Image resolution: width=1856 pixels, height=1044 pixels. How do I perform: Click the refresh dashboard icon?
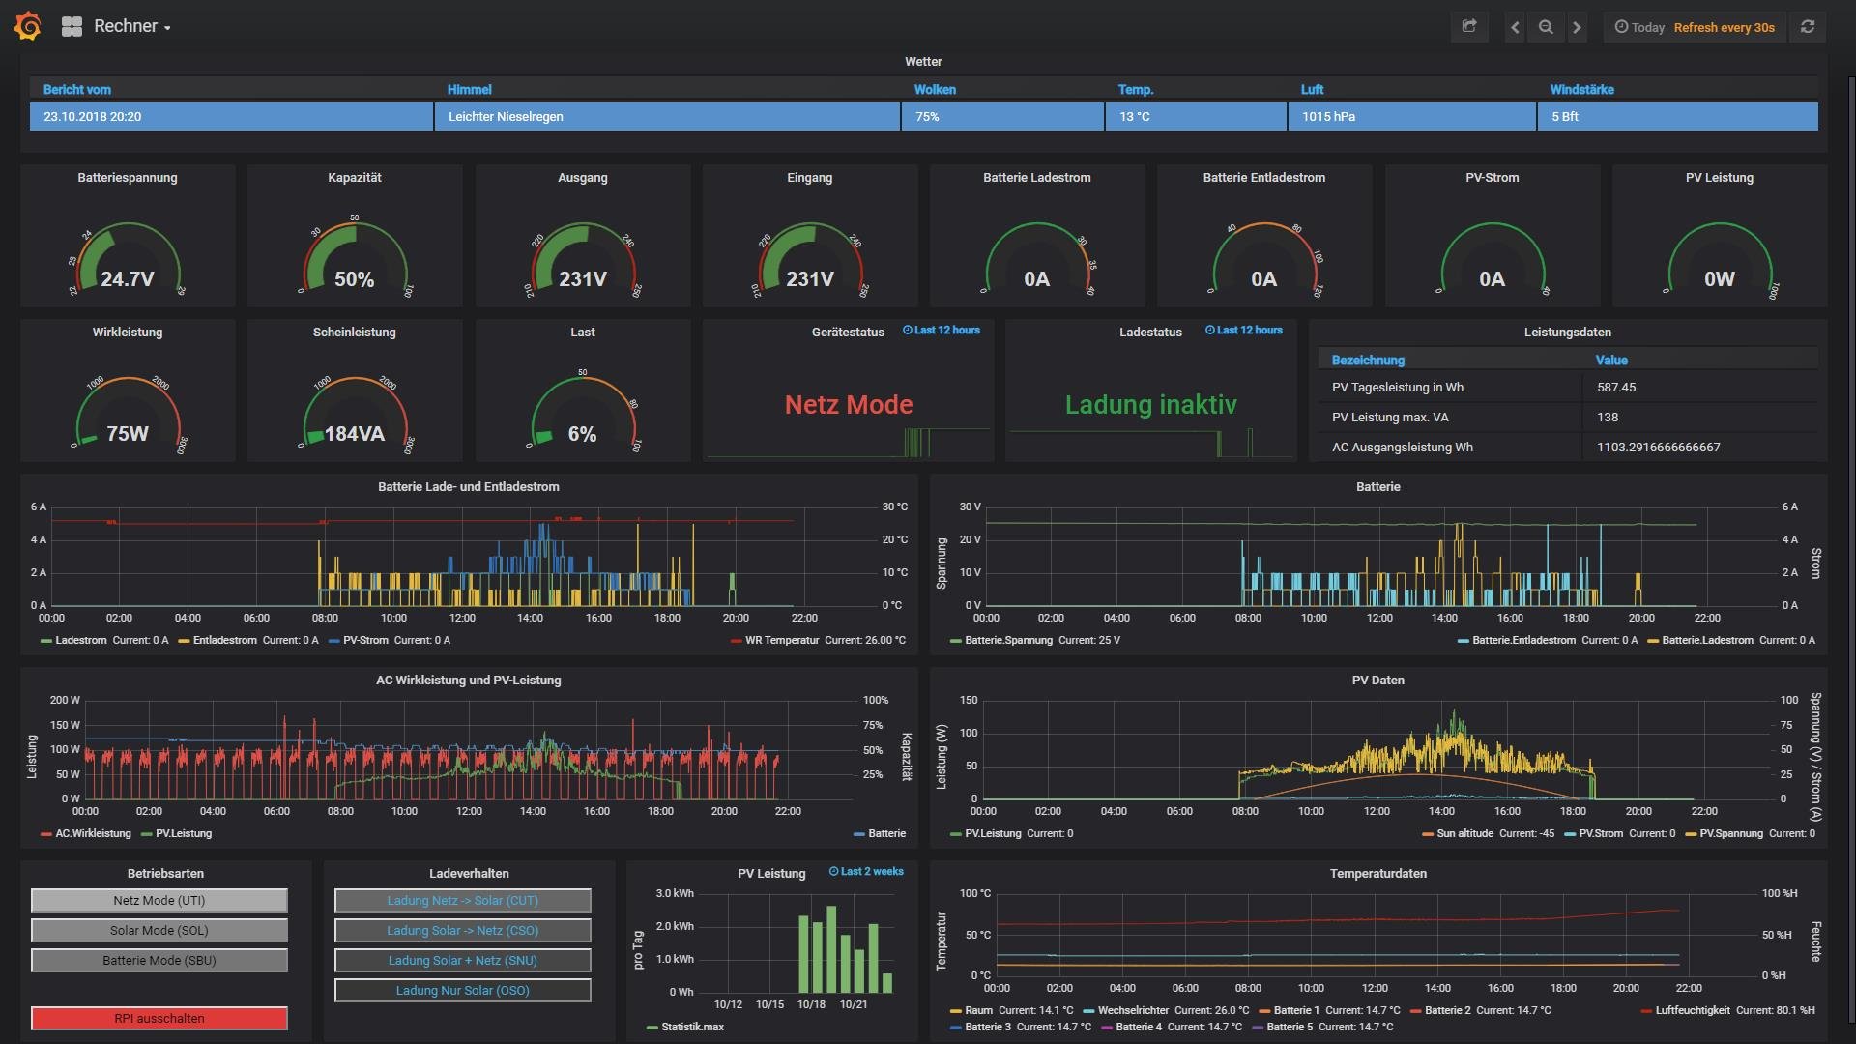pyautogui.click(x=1807, y=27)
